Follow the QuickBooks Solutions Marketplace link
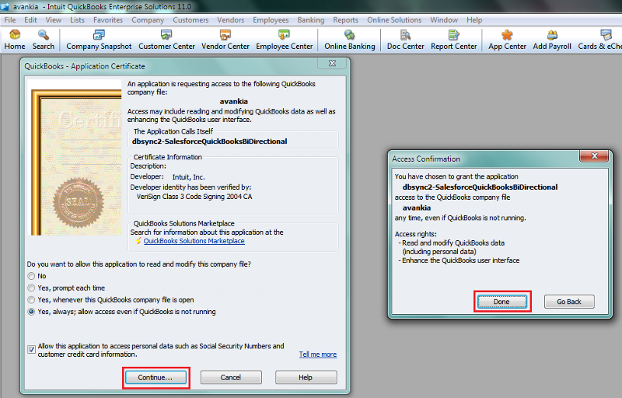The height and width of the screenshot is (398, 622). click(x=194, y=241)
